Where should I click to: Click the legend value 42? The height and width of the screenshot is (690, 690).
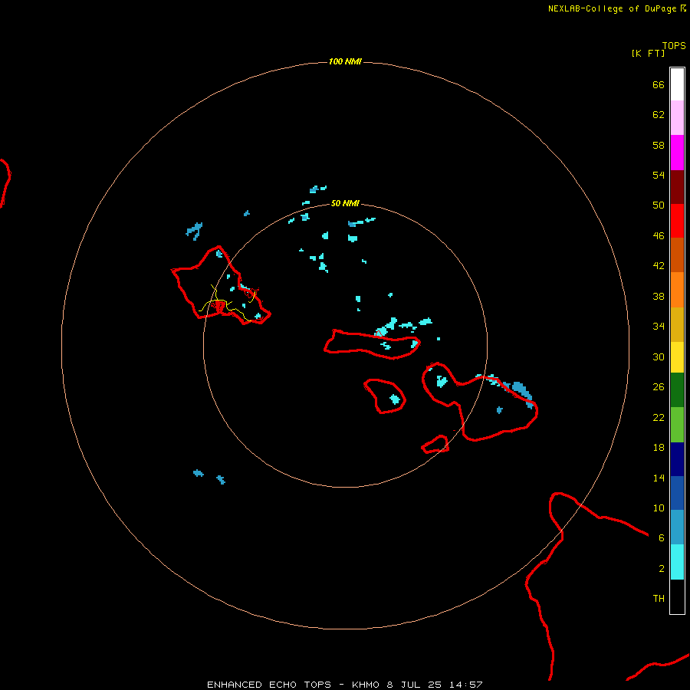(x=659, y=266)
